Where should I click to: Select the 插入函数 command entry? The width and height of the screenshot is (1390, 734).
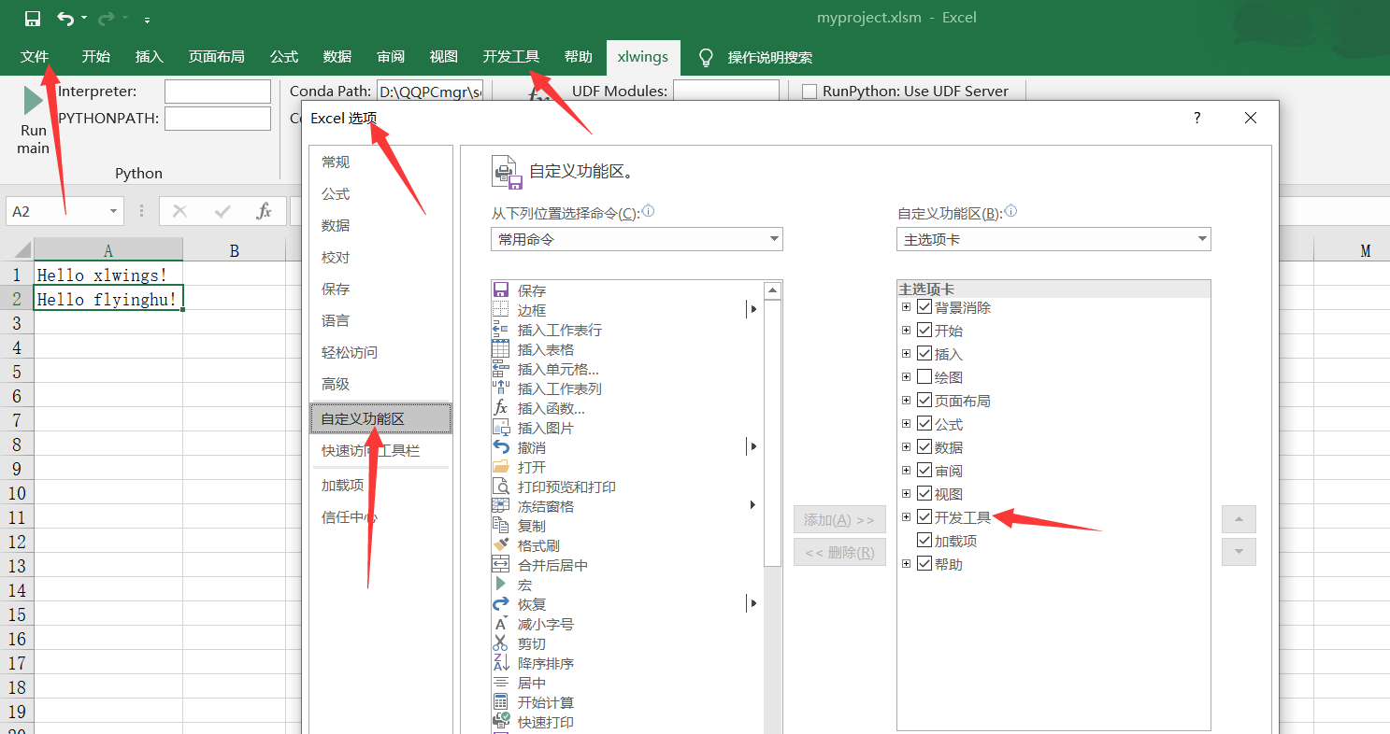tap(549, 407)
